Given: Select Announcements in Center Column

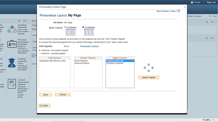Looking at the screenshot, I should click(82, 63).
